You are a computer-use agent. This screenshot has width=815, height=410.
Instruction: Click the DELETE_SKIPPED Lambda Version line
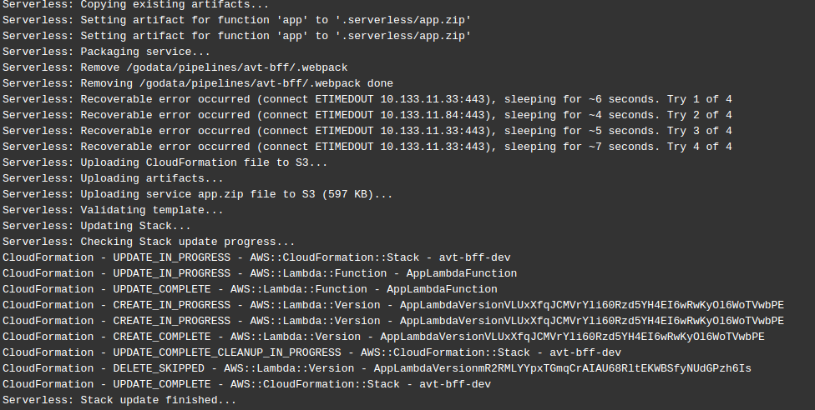click(x=377, y=368)
